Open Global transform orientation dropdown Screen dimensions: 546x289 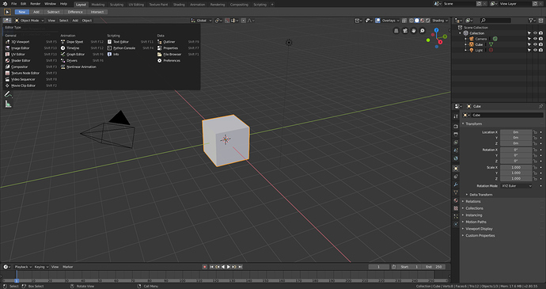tap(201, 21)
